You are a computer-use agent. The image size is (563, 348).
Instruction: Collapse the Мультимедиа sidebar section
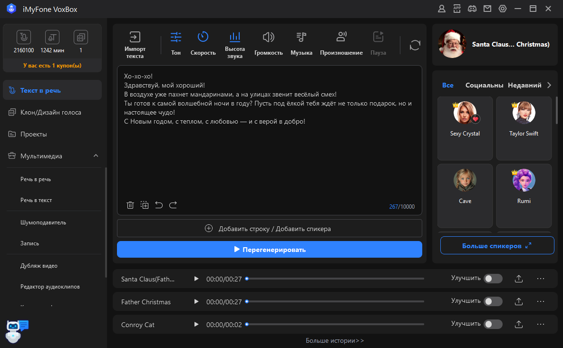point(96,156)
